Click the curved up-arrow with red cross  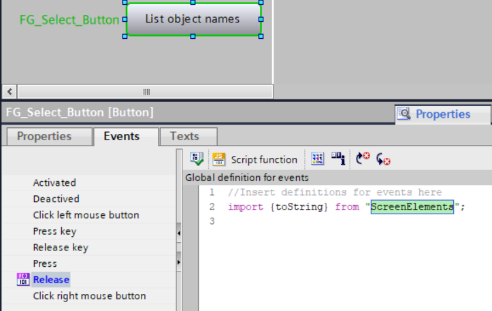click(363, 158)
